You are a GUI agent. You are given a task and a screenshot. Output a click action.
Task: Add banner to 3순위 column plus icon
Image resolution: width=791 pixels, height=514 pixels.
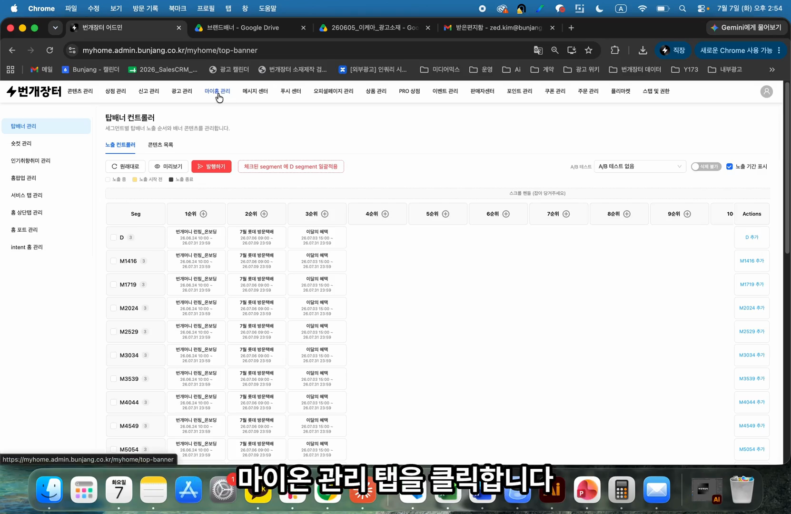pyautogui.click(x=325, y=214)
